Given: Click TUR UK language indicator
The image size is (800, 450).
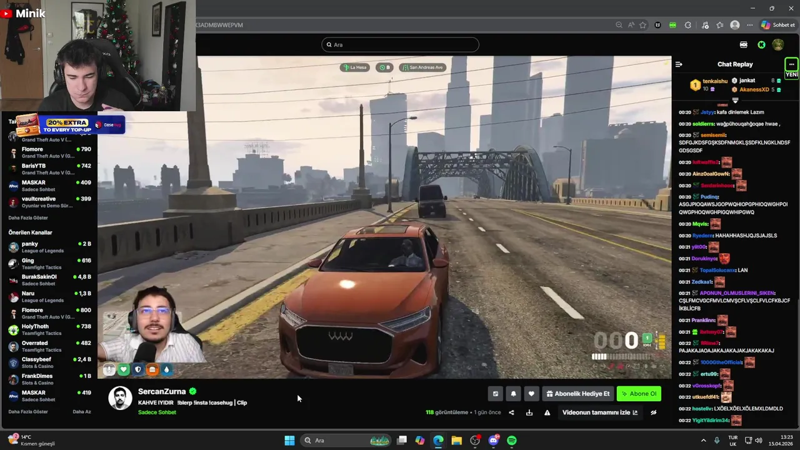Looking at the screenshot, I should [x=733, y=441].
